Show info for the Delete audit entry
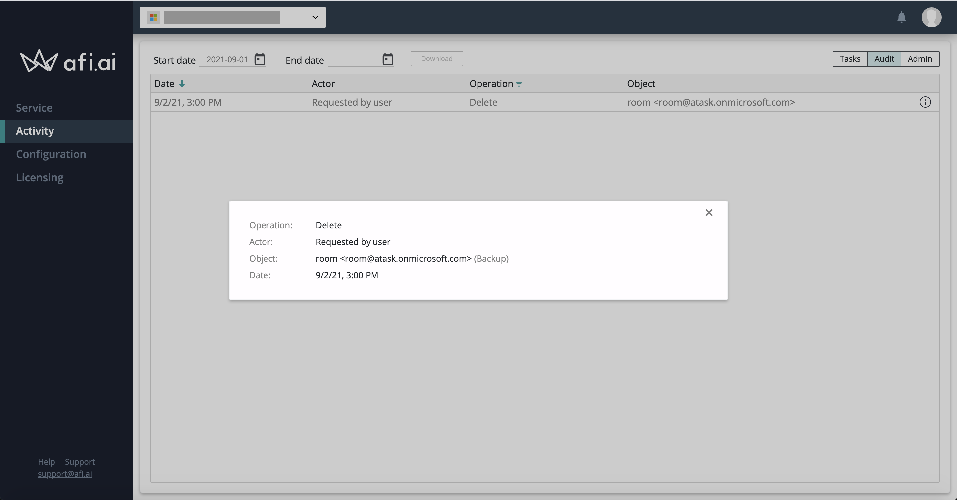The image size is (957, 500). pyautogui.click(x=925, y=102)
